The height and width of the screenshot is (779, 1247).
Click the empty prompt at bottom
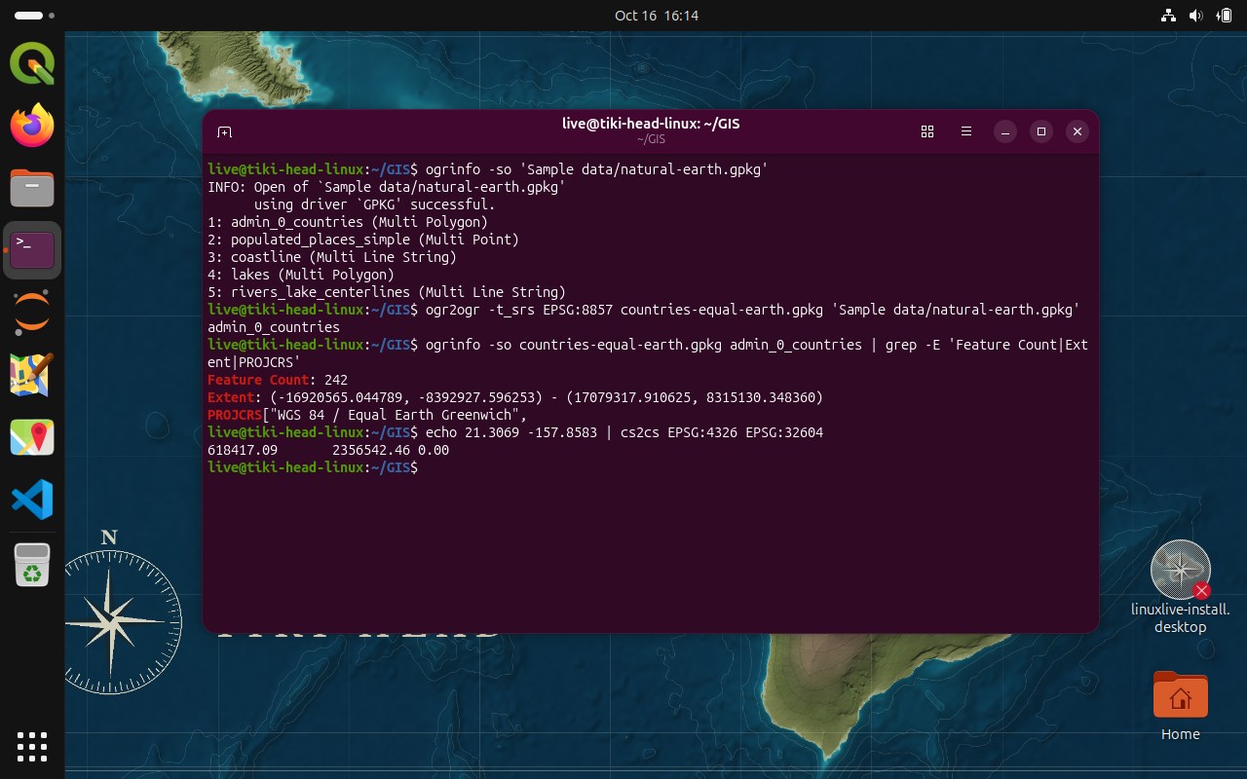314,467
